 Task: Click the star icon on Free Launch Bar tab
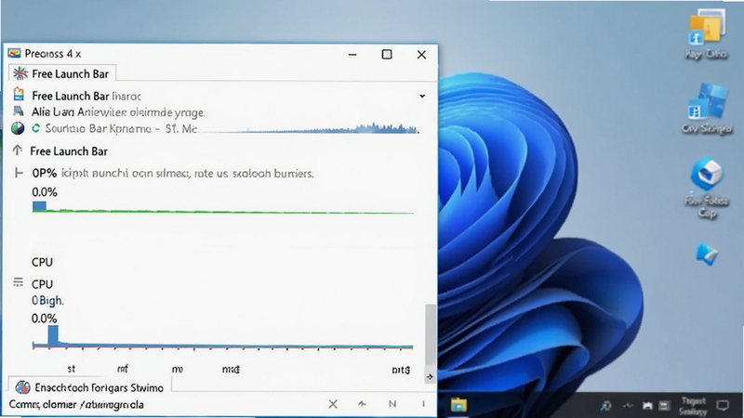pyautogui.click(x=20, y=73)
